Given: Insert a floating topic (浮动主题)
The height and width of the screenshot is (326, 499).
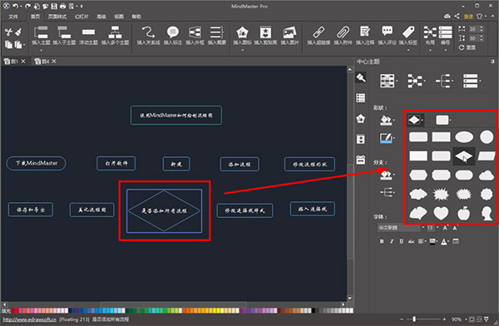Looking at the screenshot, I should pos(88,35).
